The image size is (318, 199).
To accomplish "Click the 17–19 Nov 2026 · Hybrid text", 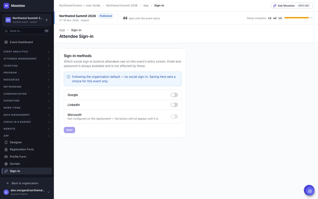I will 74,20.
